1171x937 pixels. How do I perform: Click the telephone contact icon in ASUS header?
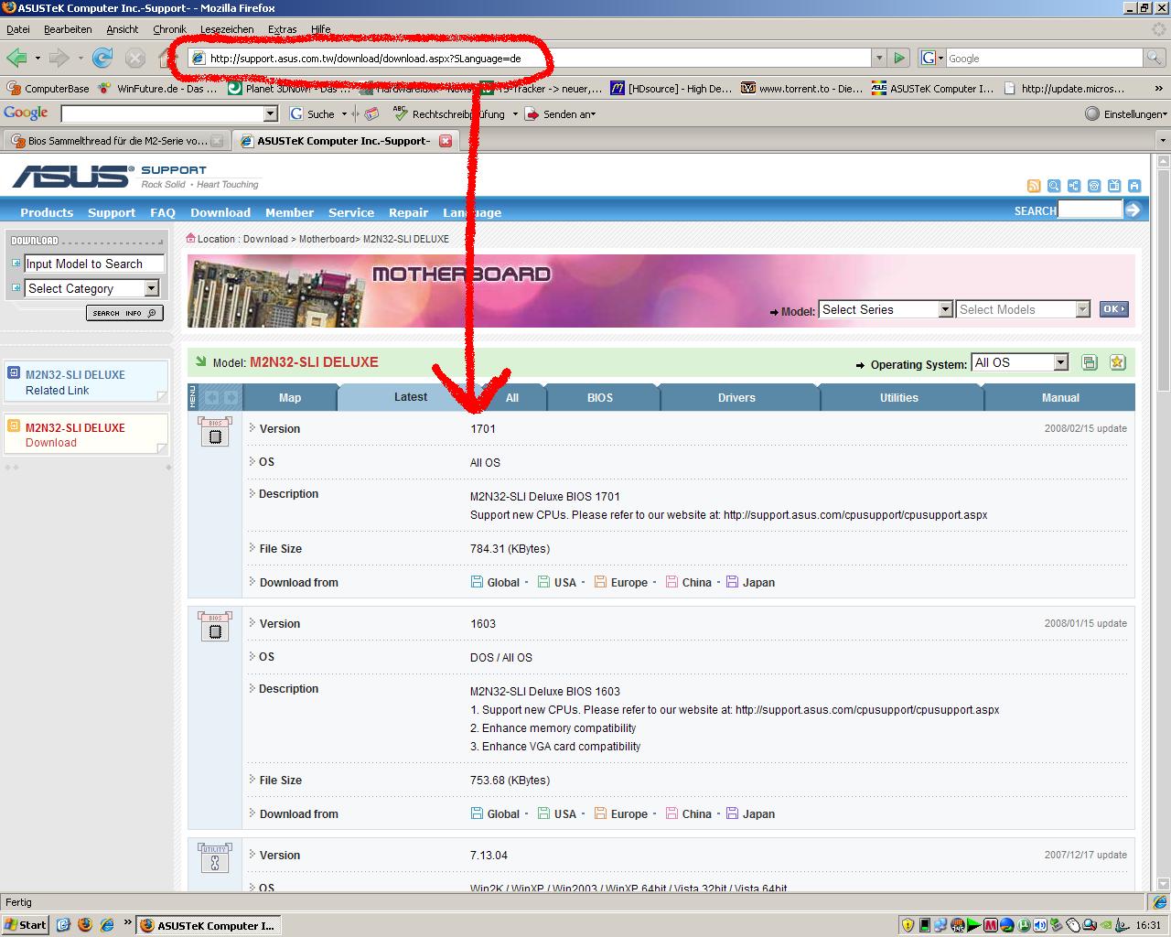pyautogui.click(x=1094, y=186)
